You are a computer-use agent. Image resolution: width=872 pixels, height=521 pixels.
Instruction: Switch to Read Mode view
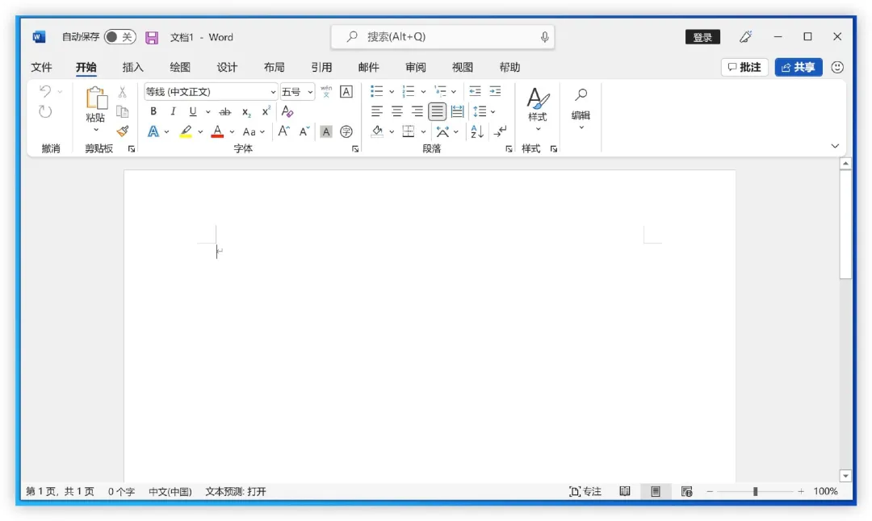coord(624,491)
